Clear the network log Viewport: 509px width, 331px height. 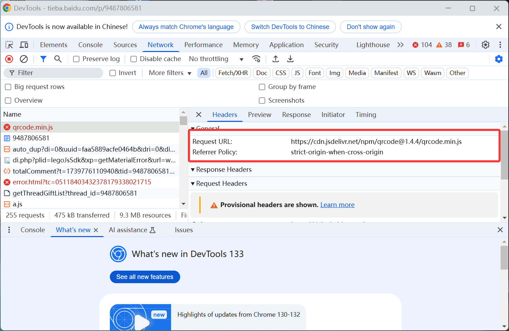click(24, 59)
